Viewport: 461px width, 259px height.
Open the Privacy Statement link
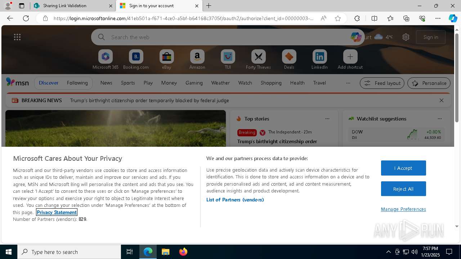click(57, 212)
